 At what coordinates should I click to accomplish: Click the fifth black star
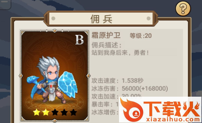(73, 112)
